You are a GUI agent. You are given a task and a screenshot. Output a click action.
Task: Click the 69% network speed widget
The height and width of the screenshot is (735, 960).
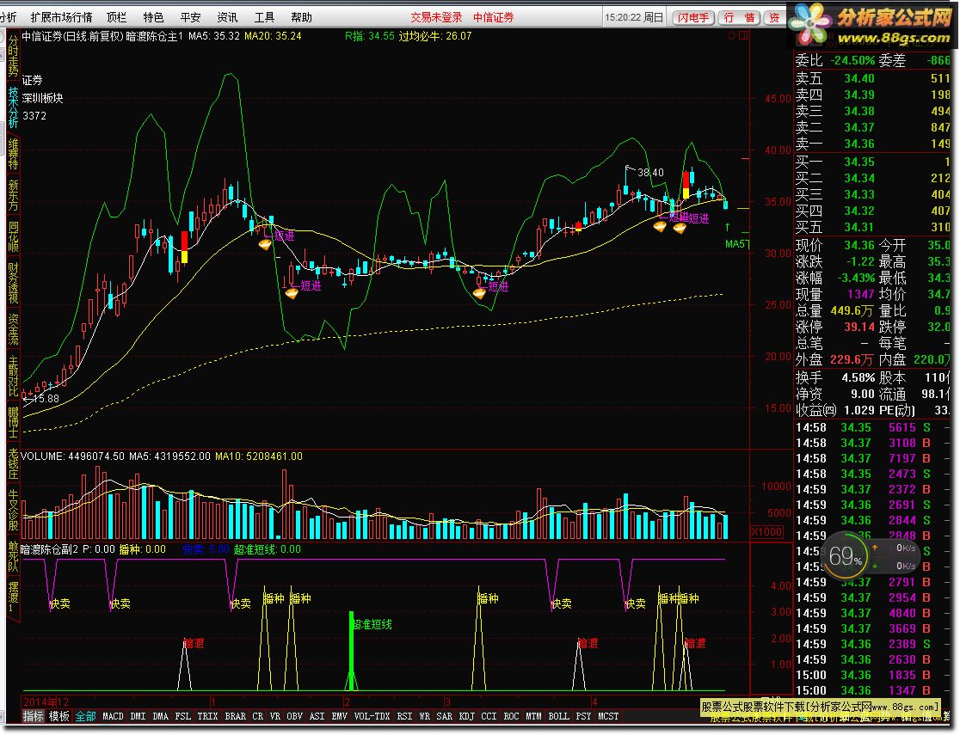[846, 556]
